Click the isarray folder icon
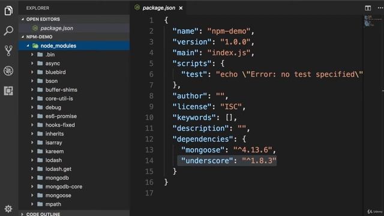Image resolution: width=384 pixels, height=216 pixels. point(40,143)
